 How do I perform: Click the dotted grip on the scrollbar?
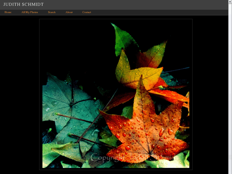pyautogui.click(x=230, y=157)
